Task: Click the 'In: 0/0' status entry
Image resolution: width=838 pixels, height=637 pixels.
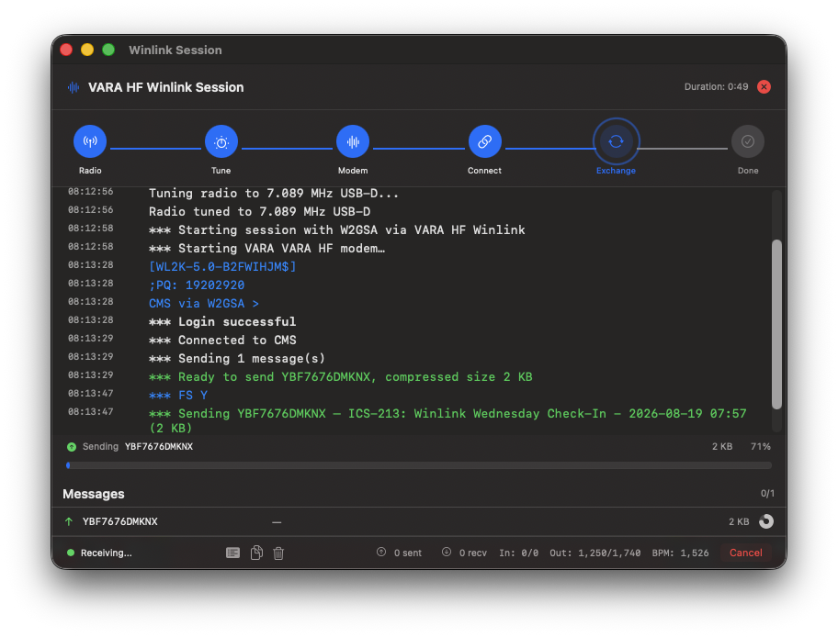Action: click(518, 553)
